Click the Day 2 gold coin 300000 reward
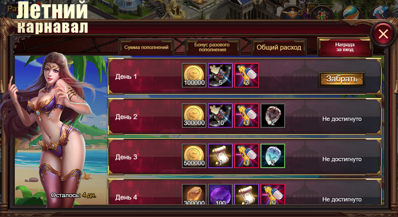The height and width of the screenshot is (217, 398). coord(194,116)
